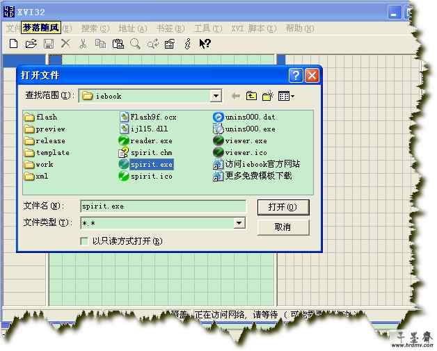Click the What's This help arrow icon

(x=205, y=44)
